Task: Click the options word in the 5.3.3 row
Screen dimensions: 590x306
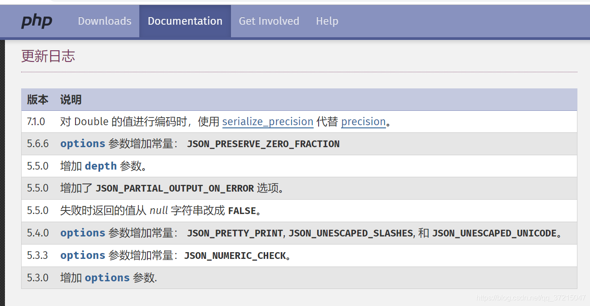Action: pyautogui.click(x=83, y=255)
